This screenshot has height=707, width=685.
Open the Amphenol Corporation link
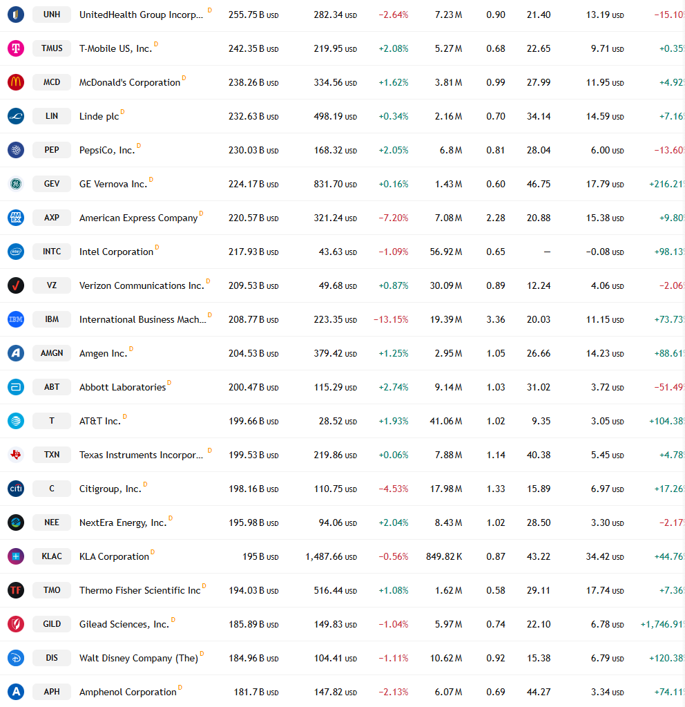(128, 692)
